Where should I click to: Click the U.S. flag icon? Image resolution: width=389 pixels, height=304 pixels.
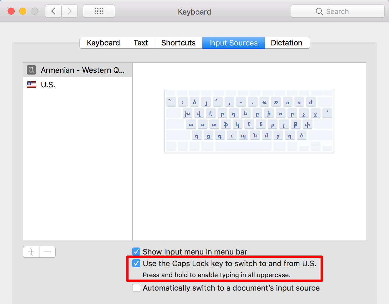tap(31, 84)
